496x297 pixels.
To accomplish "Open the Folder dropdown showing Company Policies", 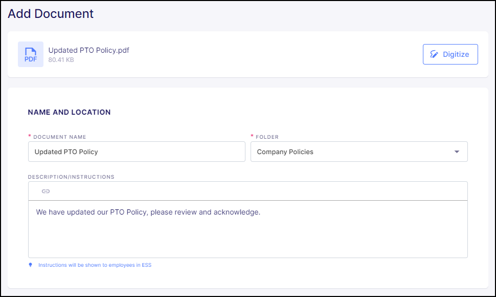I will pyautogui.click(x=358, y=152).
